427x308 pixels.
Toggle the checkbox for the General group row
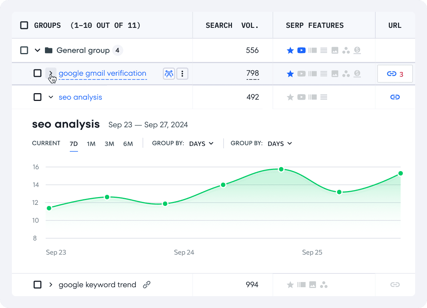click(x=25, y=50)
